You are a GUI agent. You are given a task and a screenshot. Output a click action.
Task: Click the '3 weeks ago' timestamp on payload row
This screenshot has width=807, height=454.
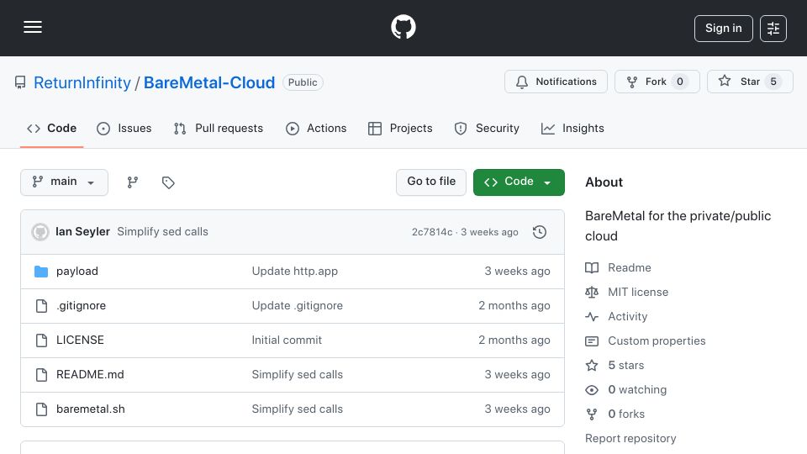pos(517,272)
